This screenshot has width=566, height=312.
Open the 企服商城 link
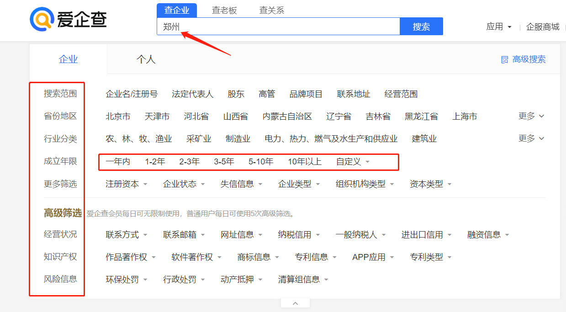(543, 27)
